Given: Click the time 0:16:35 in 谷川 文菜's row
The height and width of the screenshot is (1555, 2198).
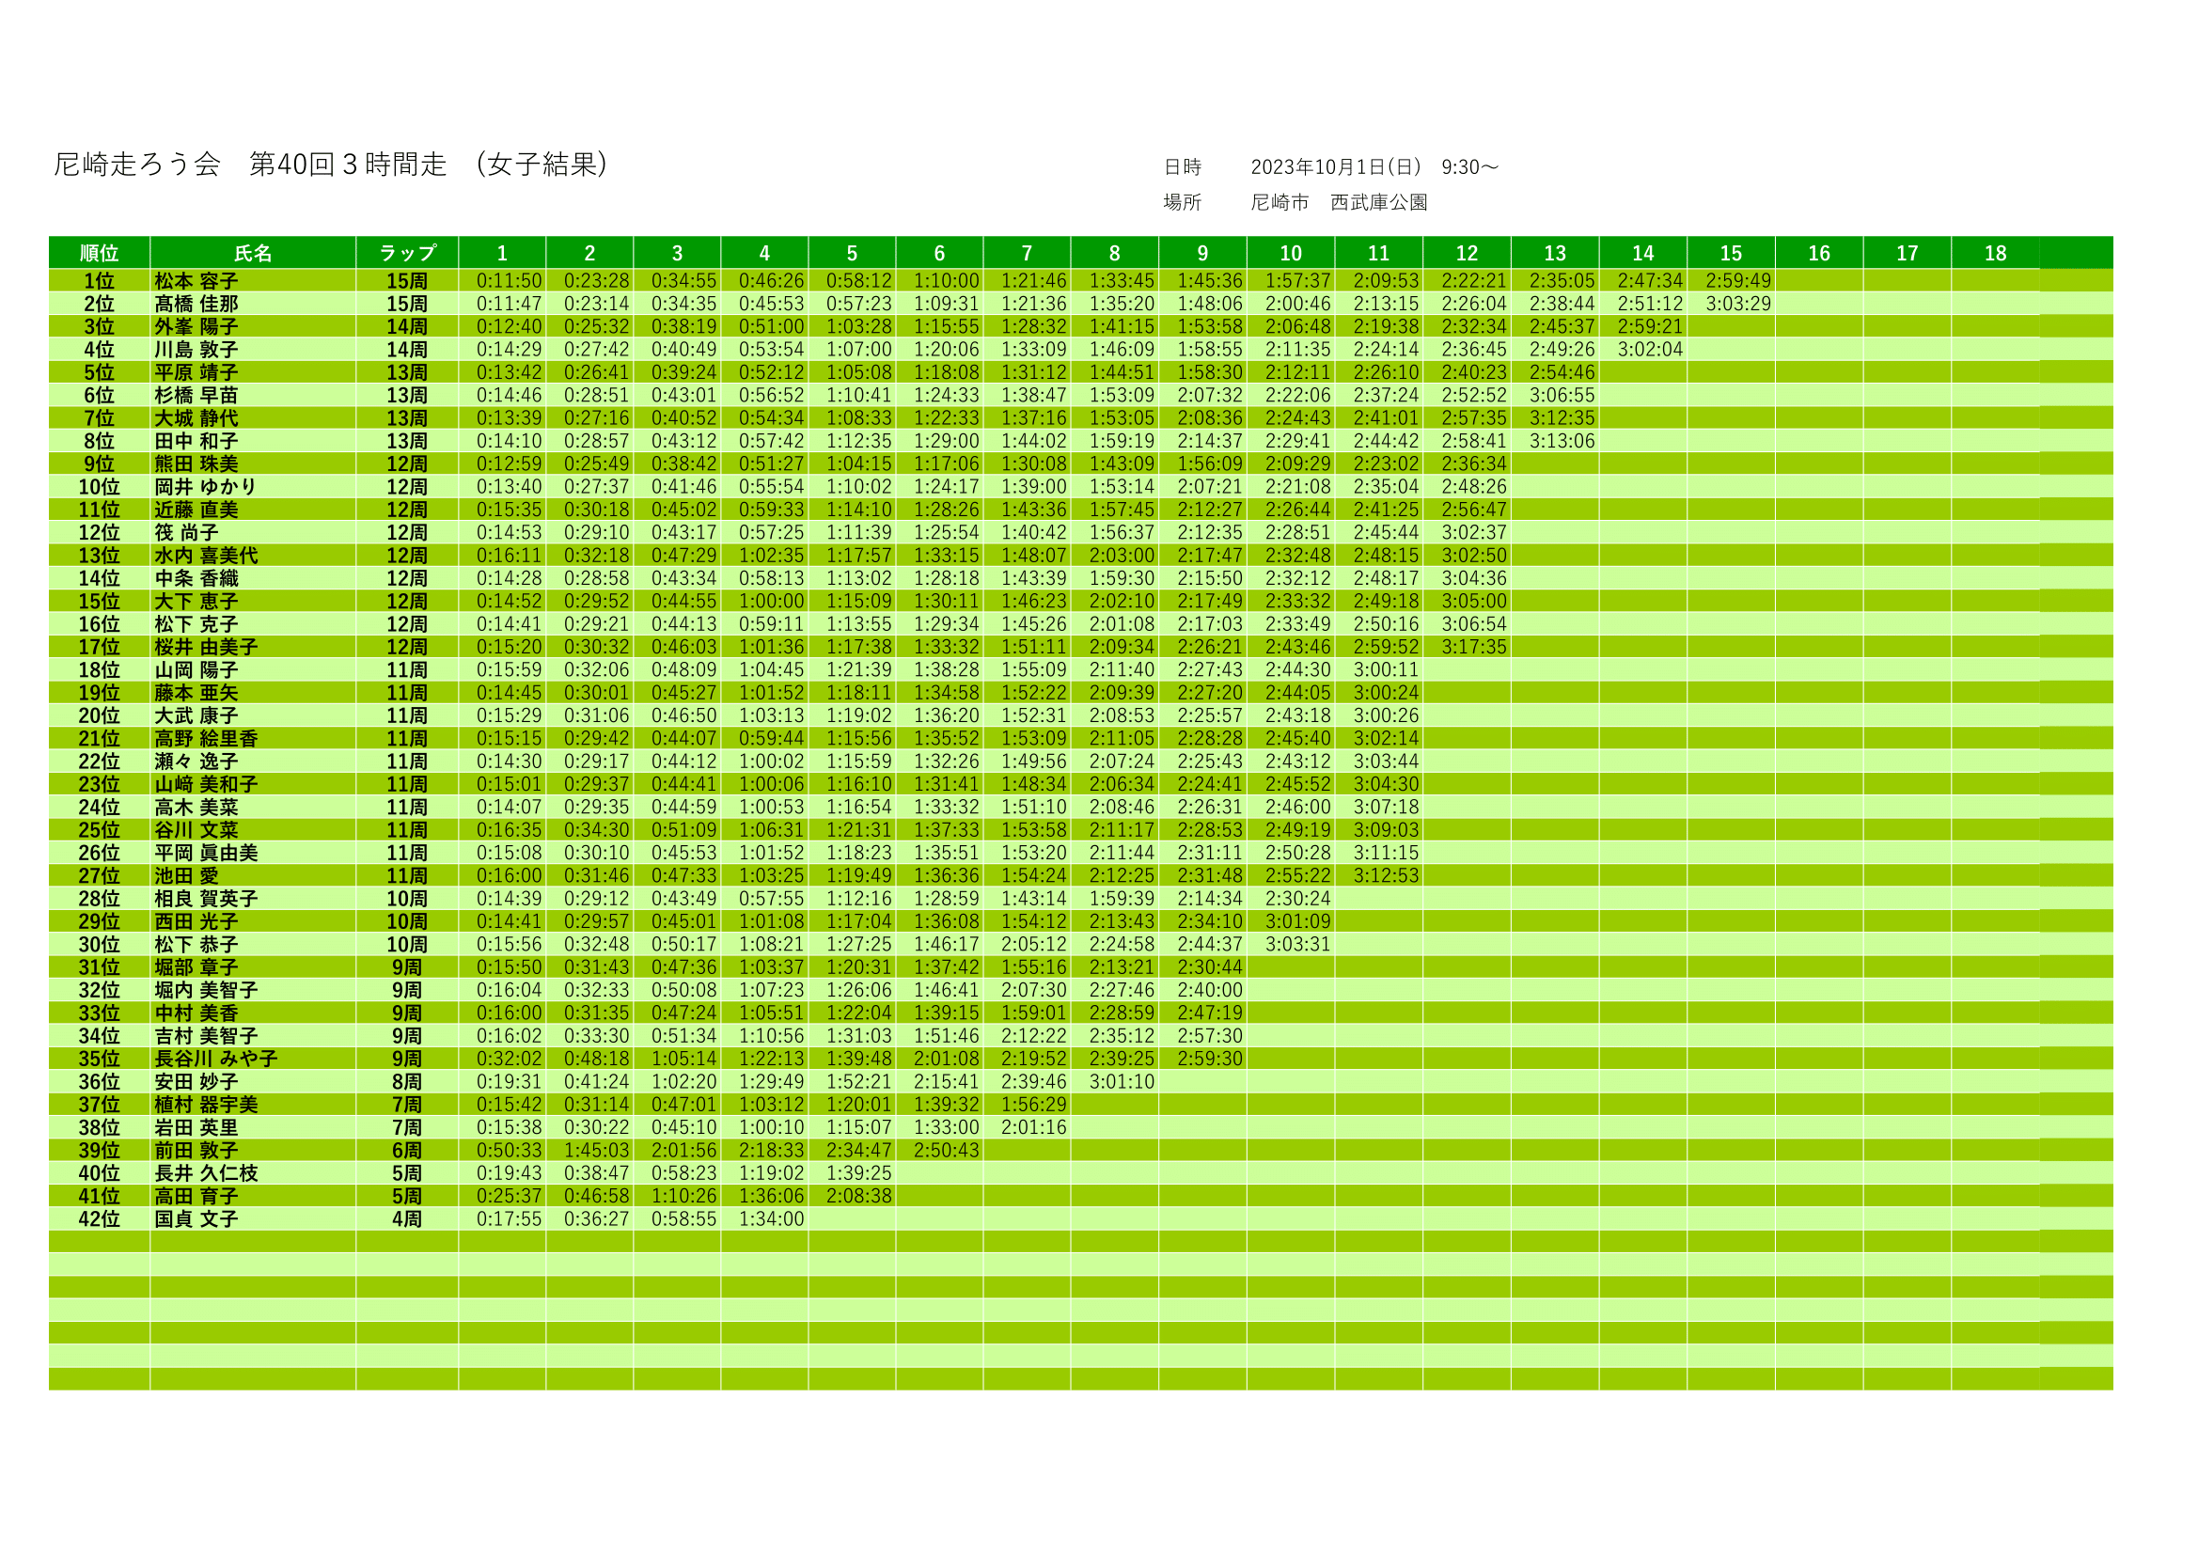Looking at the screenshot, I should [x=510, y=830].
